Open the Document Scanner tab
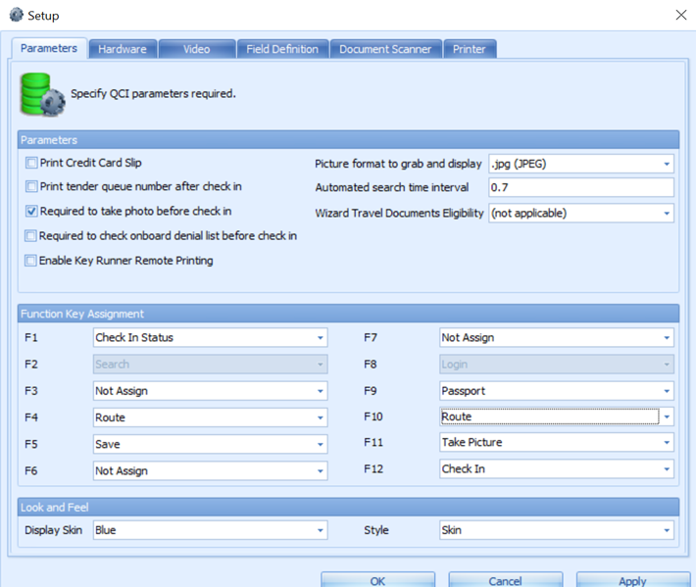Image resolution: width=696 pixels, height=587 pixels. (x=385, y=49)
